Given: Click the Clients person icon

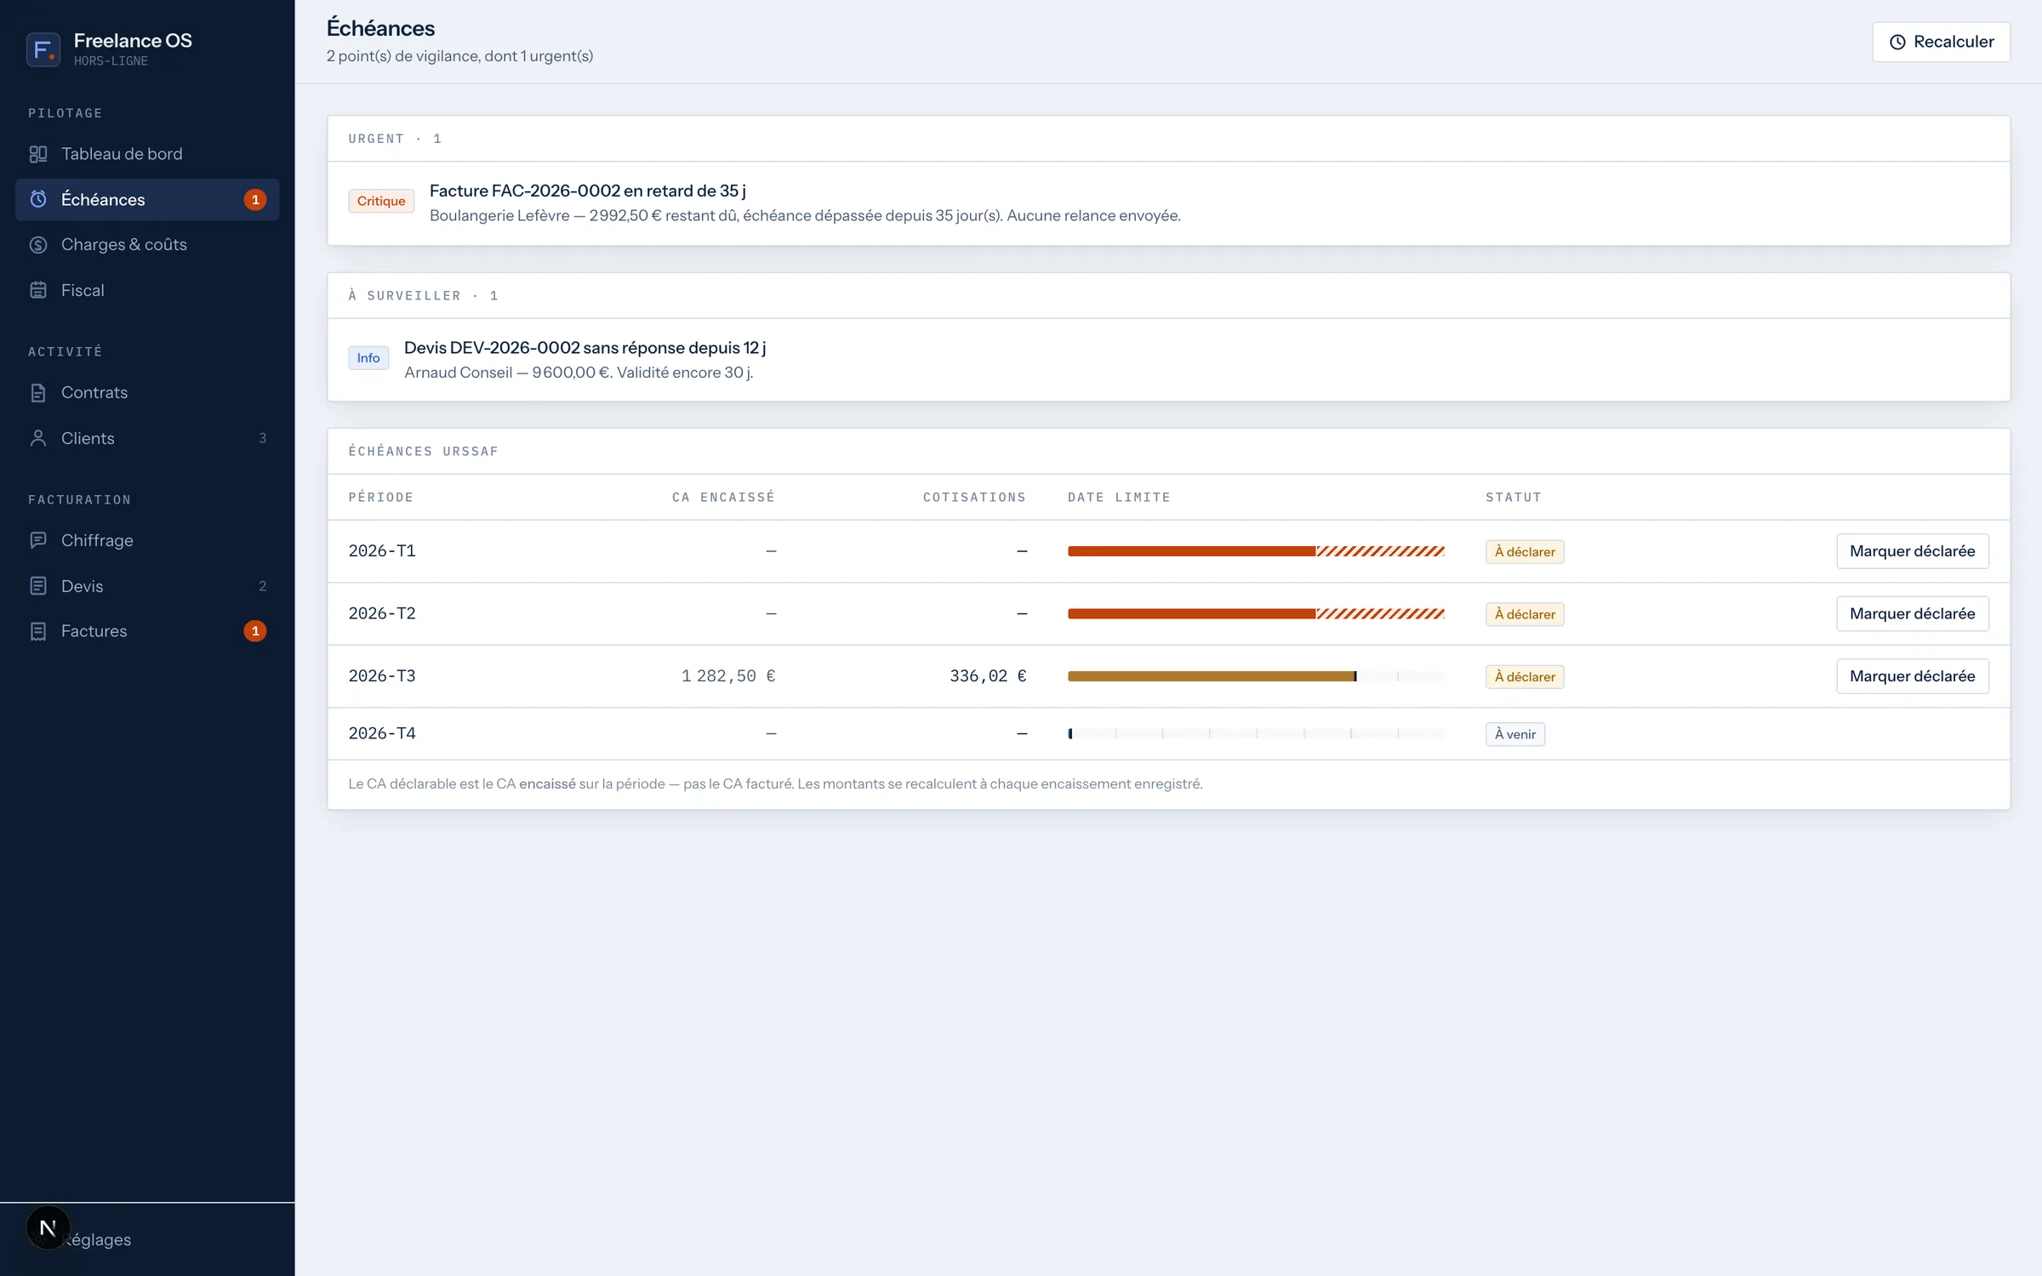Looking at the screenshot, I should (x=38, y=438).
